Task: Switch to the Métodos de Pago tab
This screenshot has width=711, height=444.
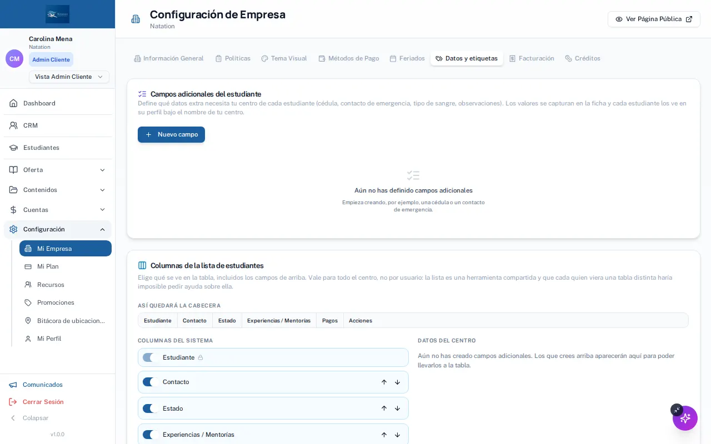Action: click(x=349, y=58)
